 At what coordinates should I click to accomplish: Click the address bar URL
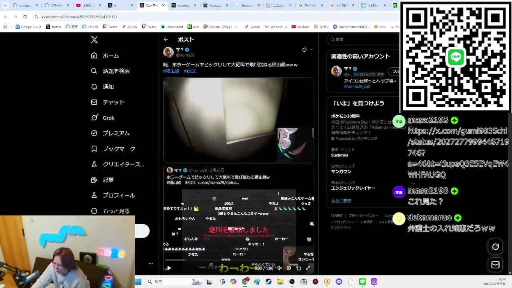[x=79, y=17]
